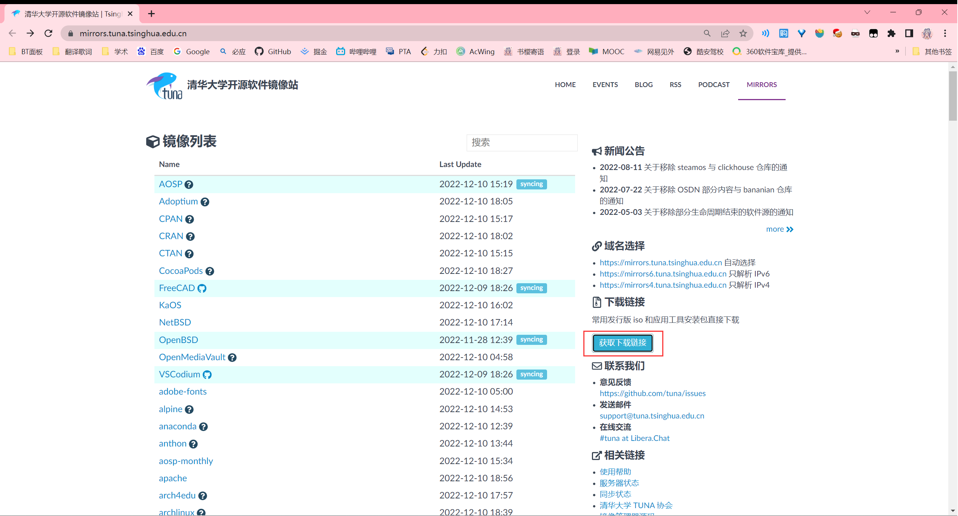Open the BLOG nav item
958x516 pixels.
tap(644, 85)
